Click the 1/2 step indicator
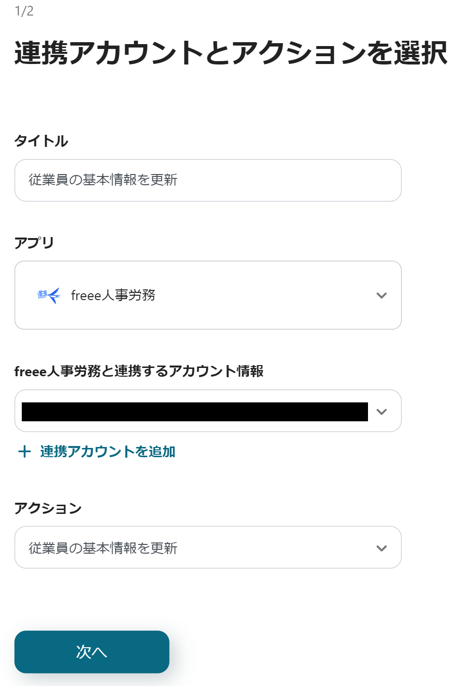This screenshot has height=686, width=460. tap(24, 11)
